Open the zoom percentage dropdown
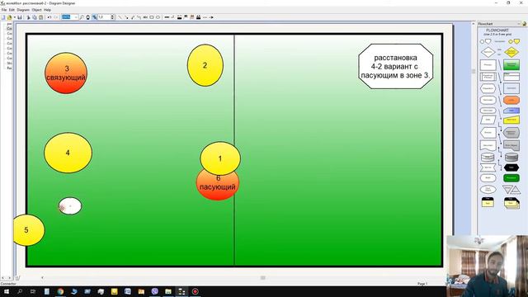 [76, 16]
